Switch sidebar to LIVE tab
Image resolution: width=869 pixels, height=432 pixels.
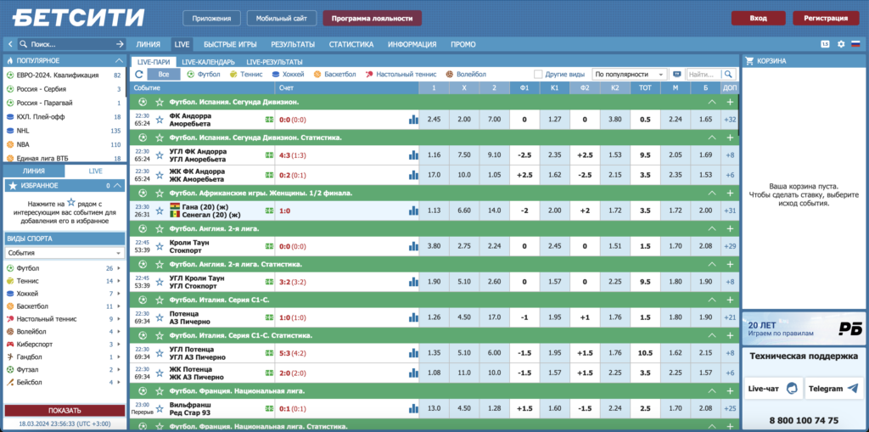tap(96, 171)
